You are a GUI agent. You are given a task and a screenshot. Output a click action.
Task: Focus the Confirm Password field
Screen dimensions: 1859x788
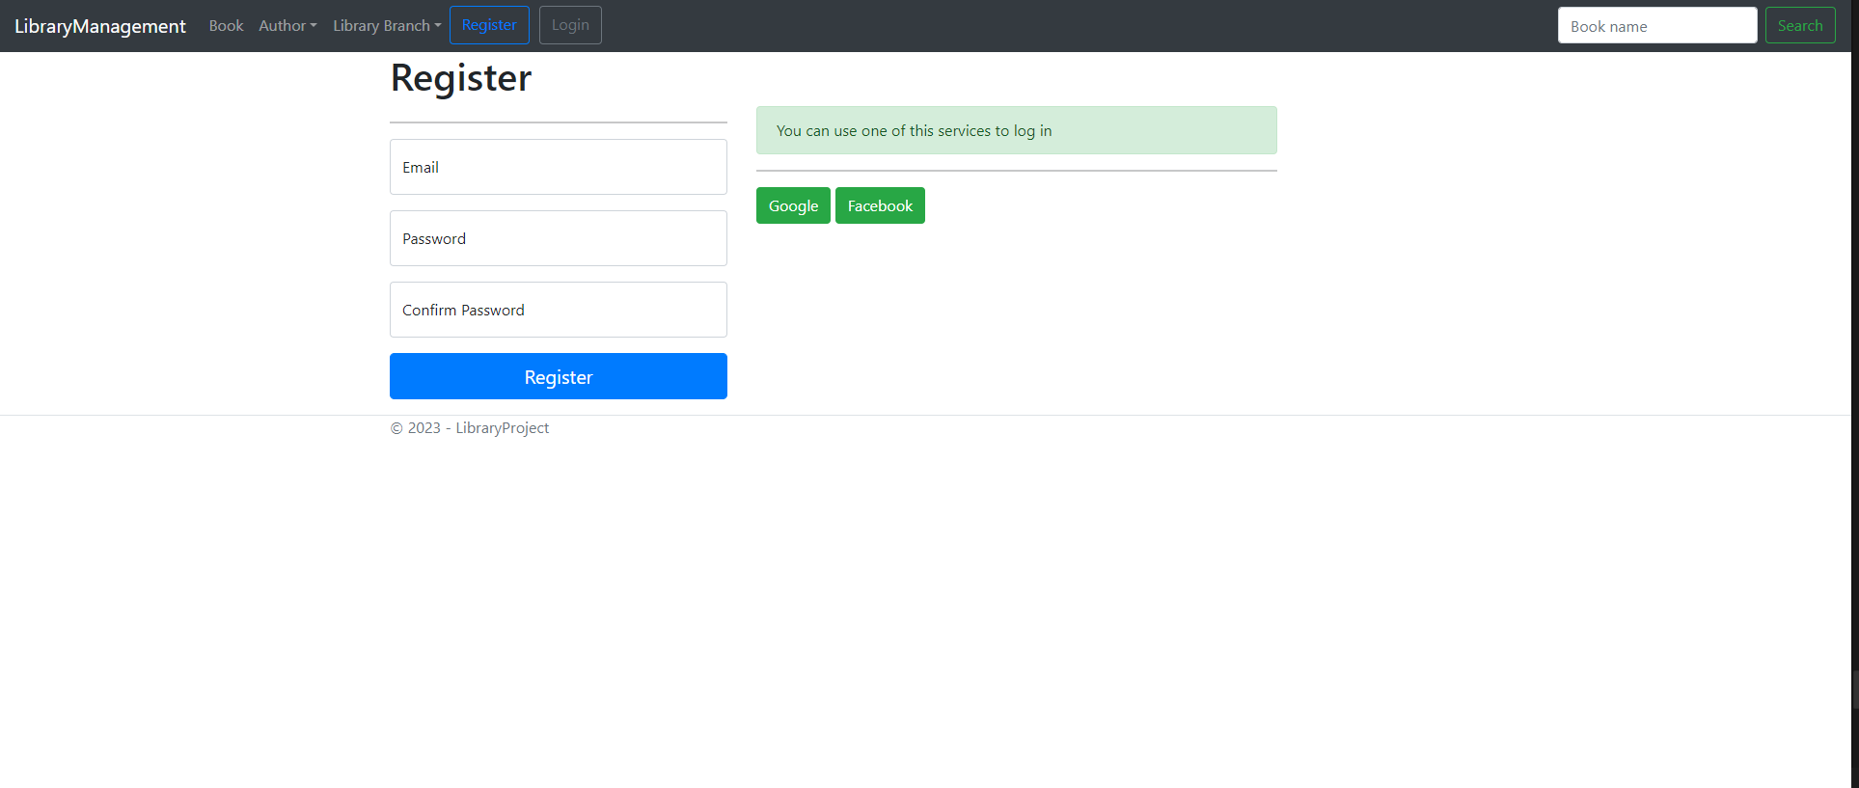558,310
